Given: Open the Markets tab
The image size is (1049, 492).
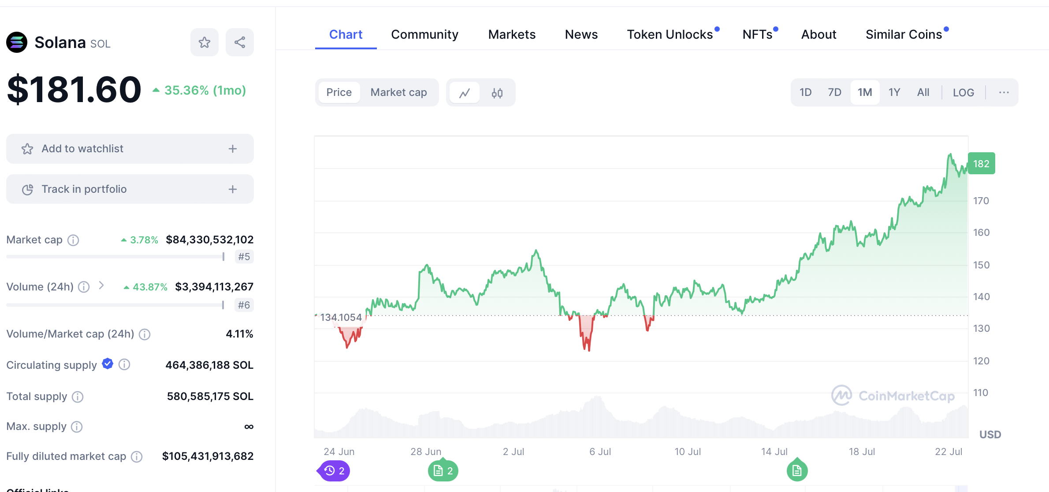Looking at the screenshot, I should (x=512, y=34).
